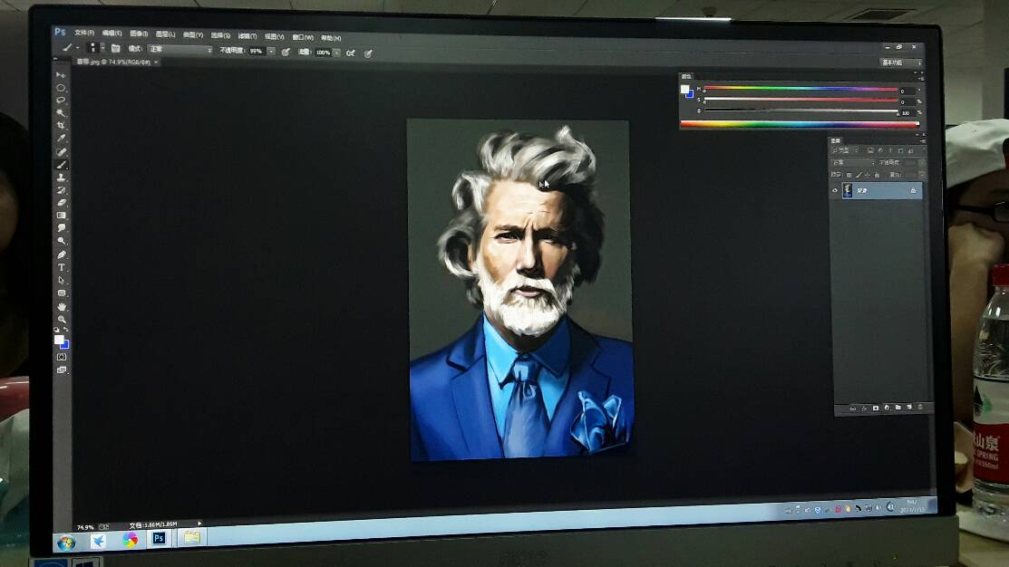The width and height of the screenshot is (1009, 567).
Task: Open the folder icon in taskbar
Action: click(x=192, y=537)
